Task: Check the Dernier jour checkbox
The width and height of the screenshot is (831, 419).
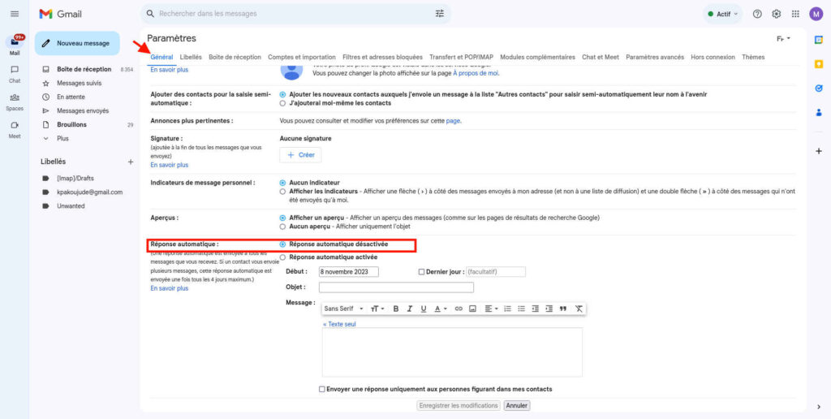Action: (x=421, y=271)
